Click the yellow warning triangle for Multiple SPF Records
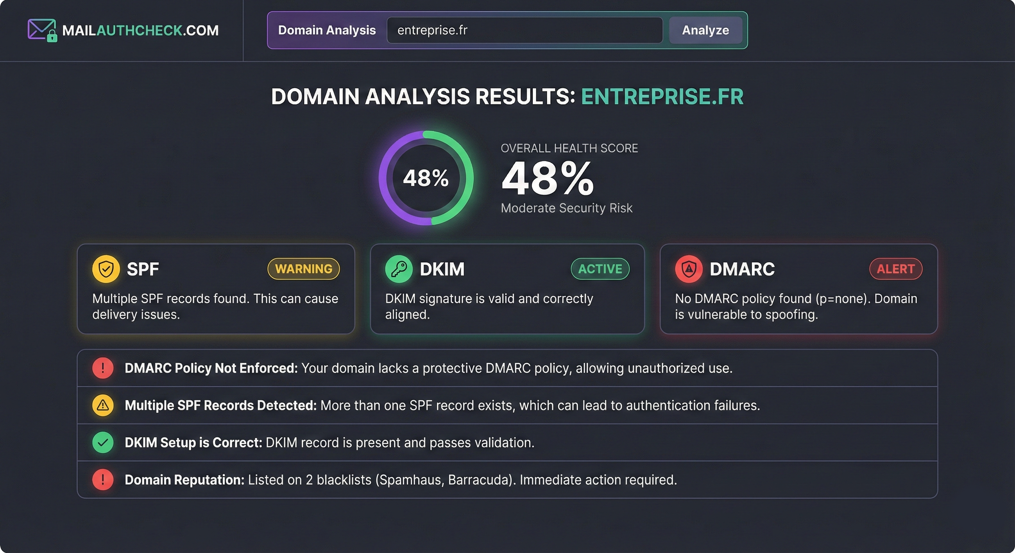This screenshot has height=553, width=1015. point(103,405)
